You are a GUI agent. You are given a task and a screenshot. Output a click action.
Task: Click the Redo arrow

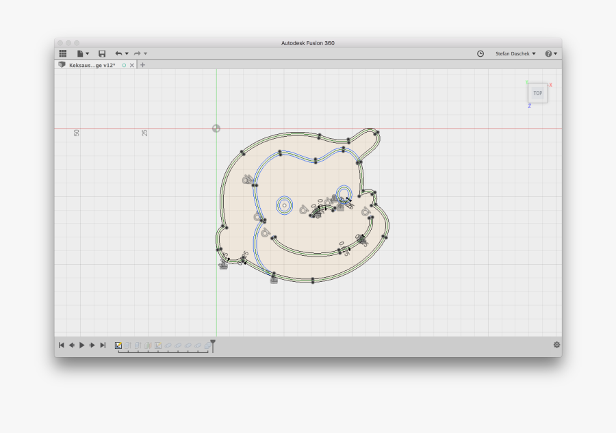(137, 53)
